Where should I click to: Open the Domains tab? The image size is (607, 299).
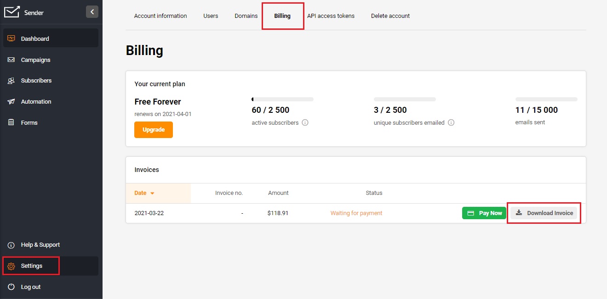(x=246, y=16)
